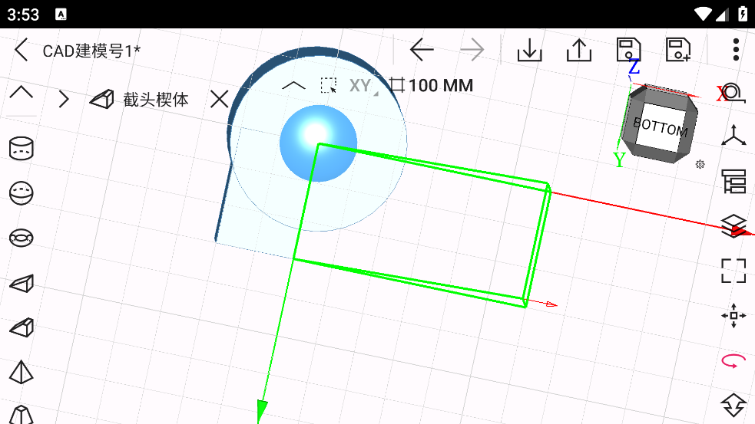Viewport: 755px width, 424px height.
Task: Save as a new file
Action: tap(678, 50)
